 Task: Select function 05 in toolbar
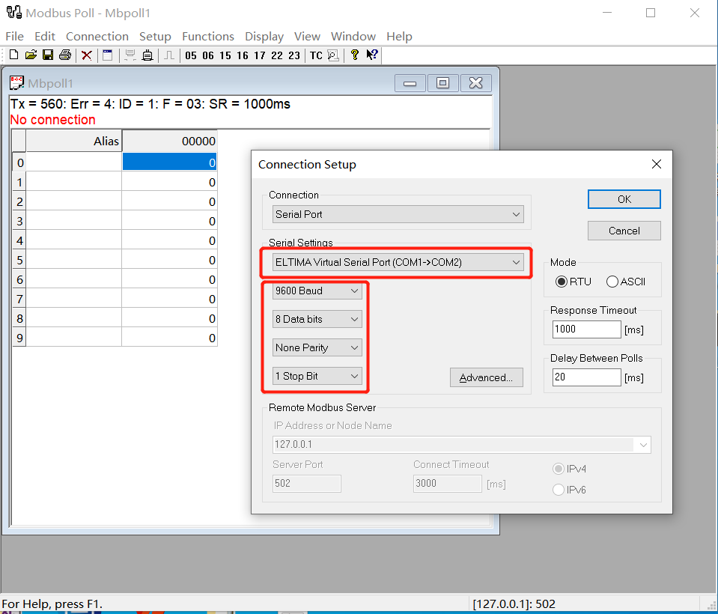coord(191,55)
